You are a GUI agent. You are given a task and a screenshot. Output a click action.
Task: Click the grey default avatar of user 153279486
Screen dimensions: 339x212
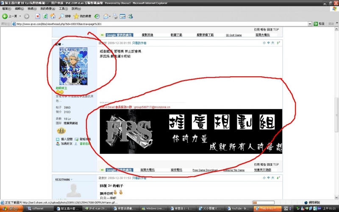(x=74, y=190)
